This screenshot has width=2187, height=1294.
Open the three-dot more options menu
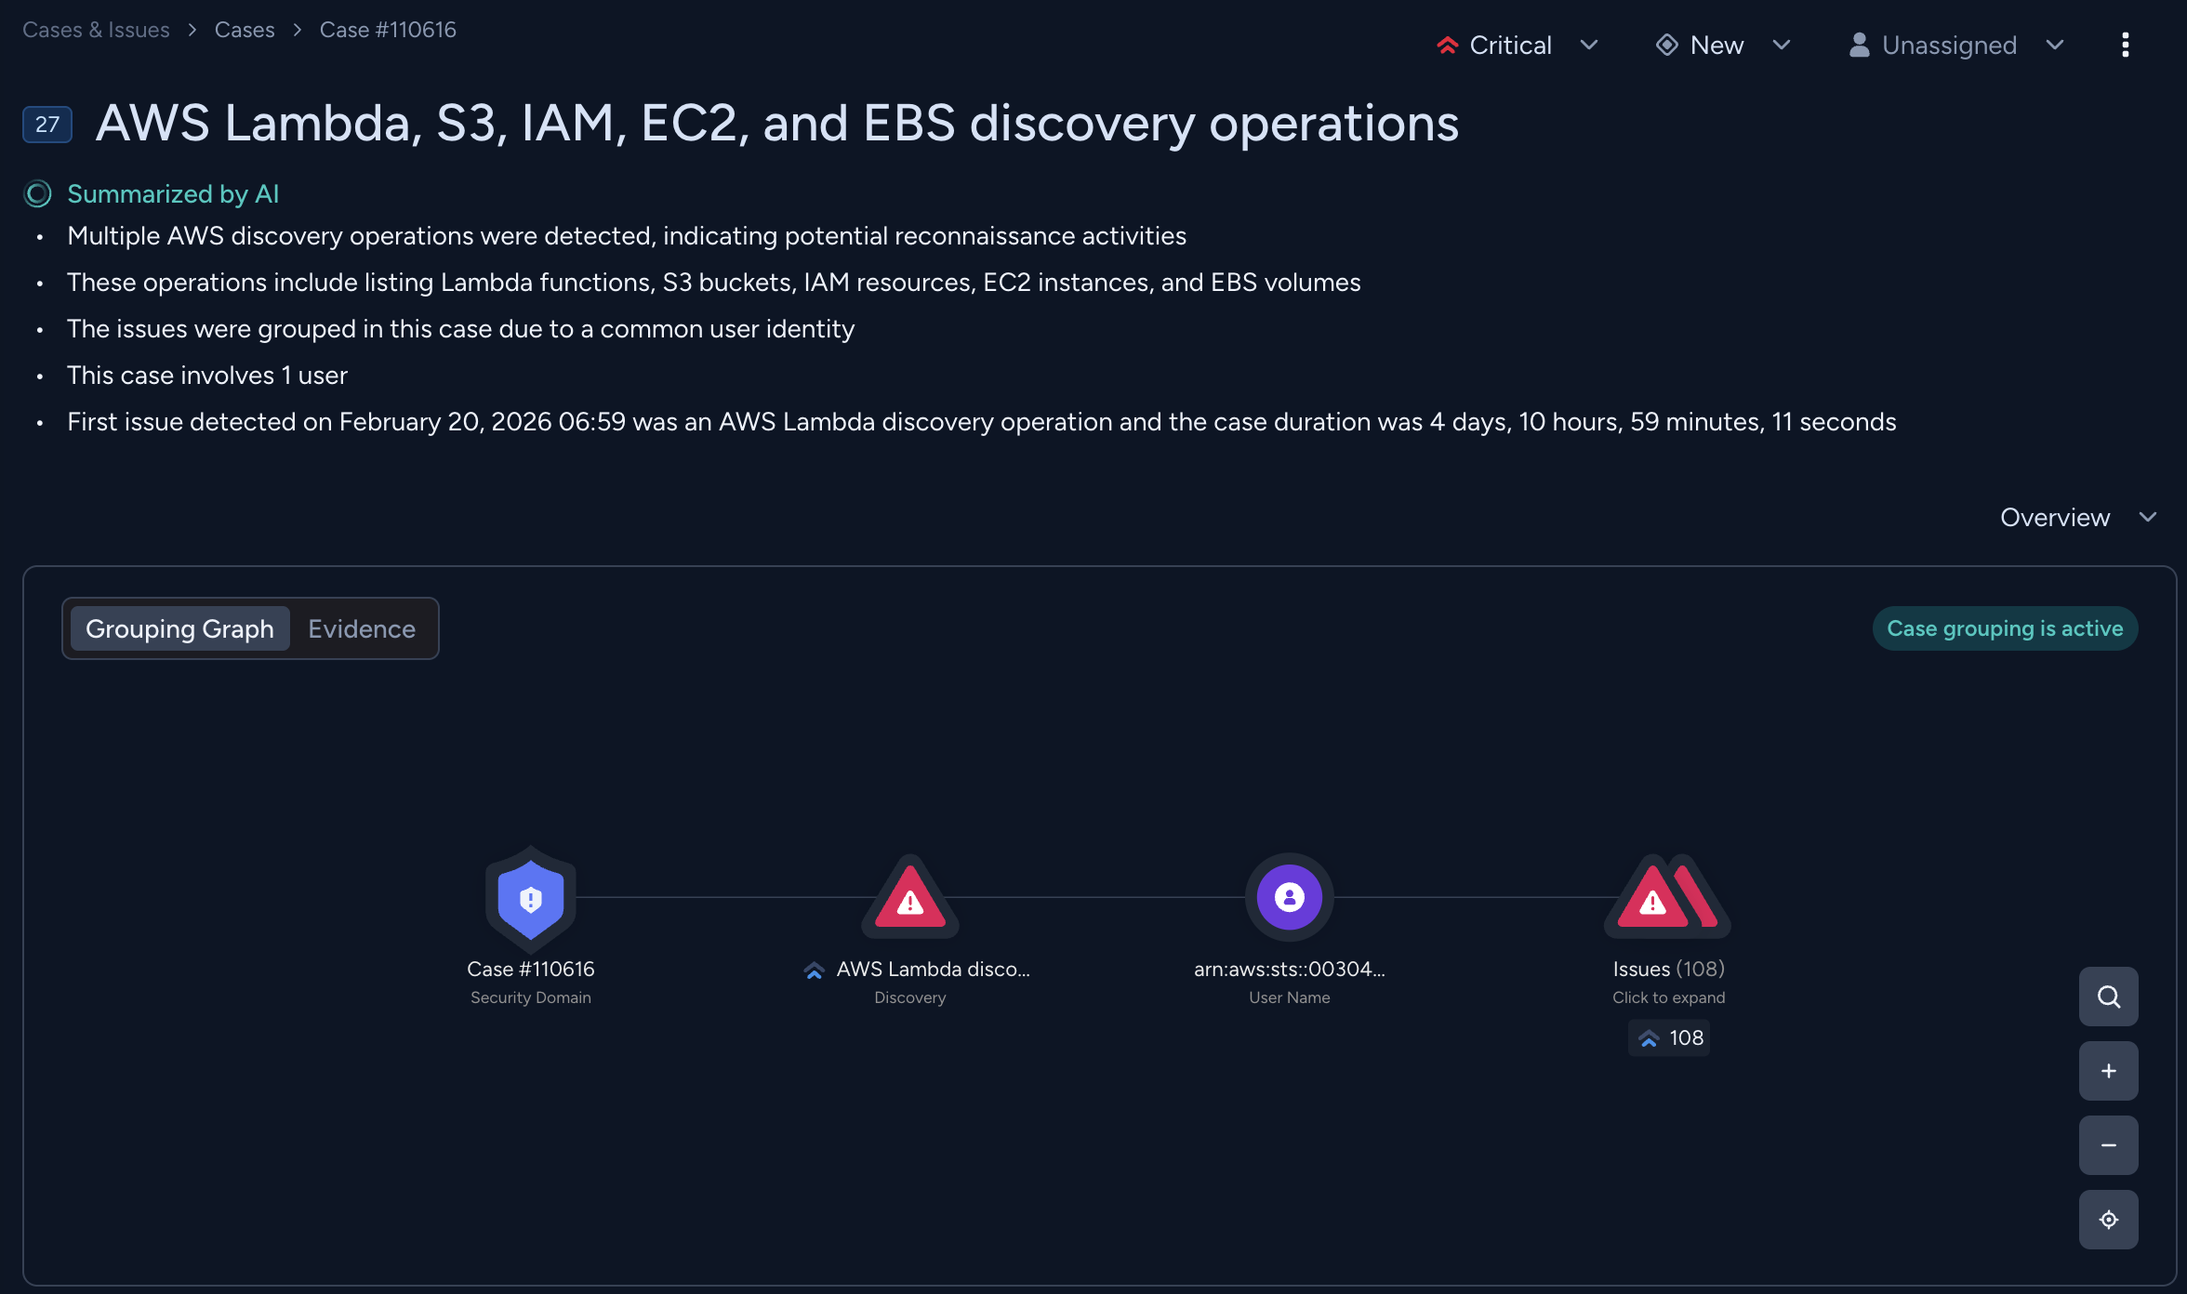coord(2125,45)
